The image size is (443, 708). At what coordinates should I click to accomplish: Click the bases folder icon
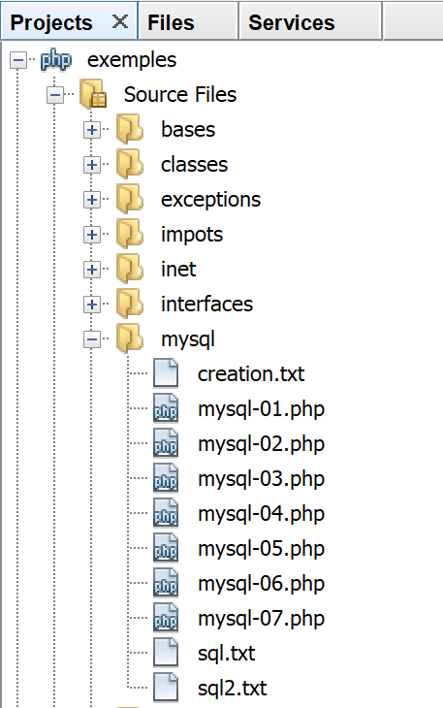coord(130,130)
